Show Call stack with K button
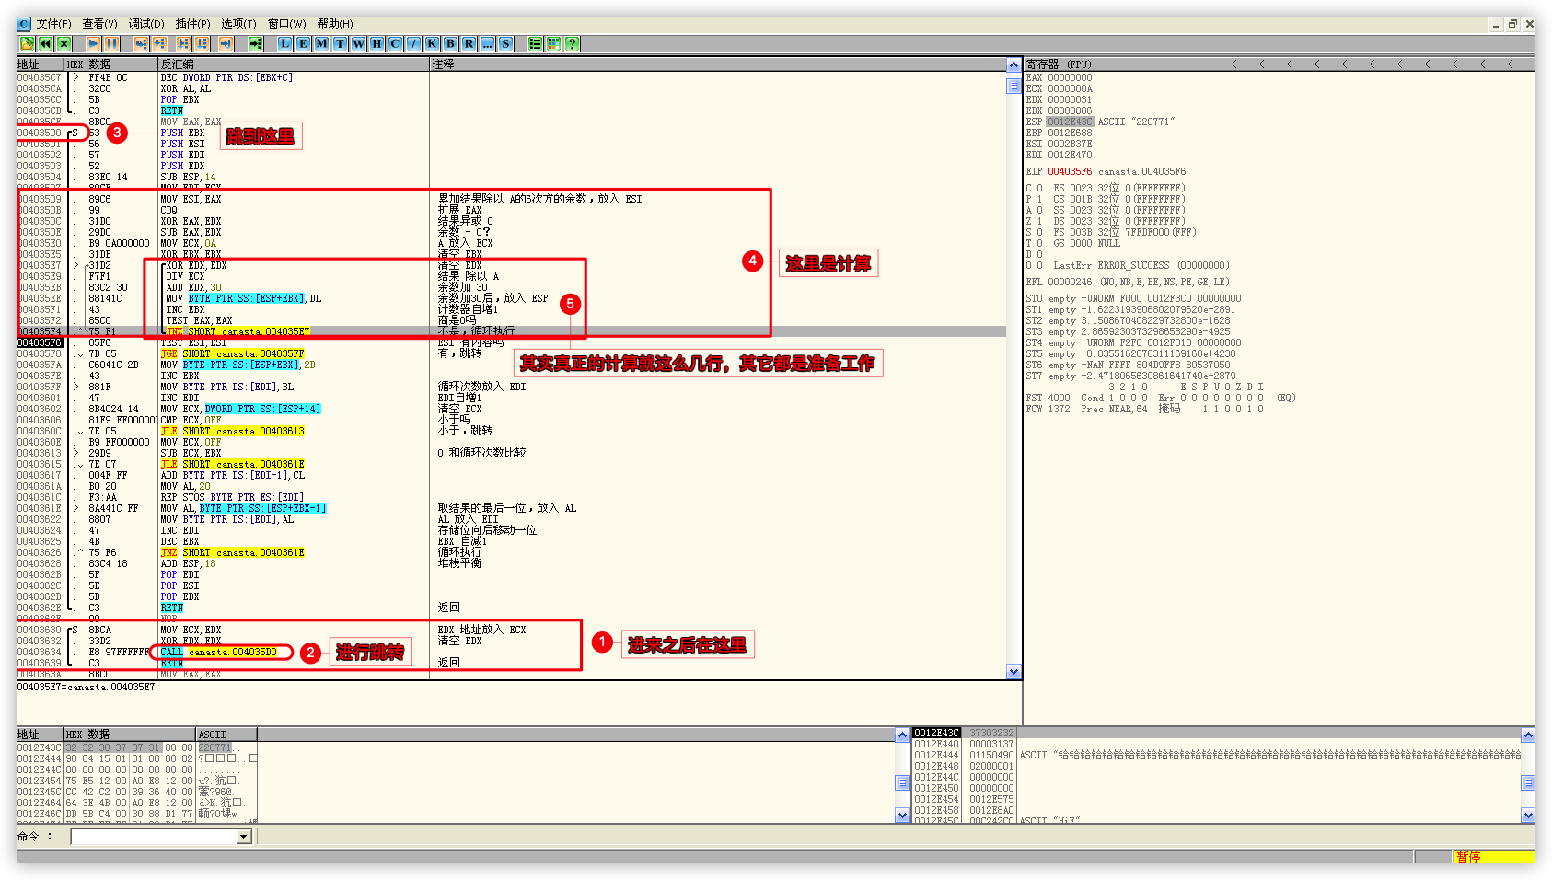Viewport: 1552px width, 880px height. tap(432, 43)
